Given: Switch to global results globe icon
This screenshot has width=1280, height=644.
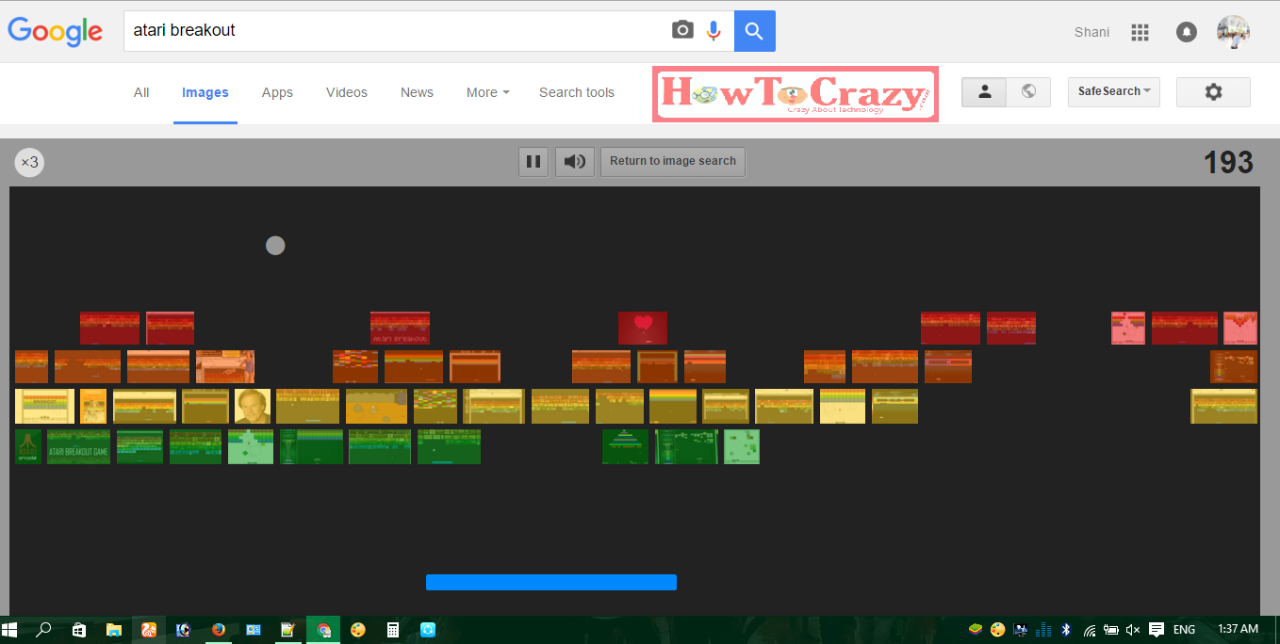Looking at the screenshot, I should (1028, 91).
